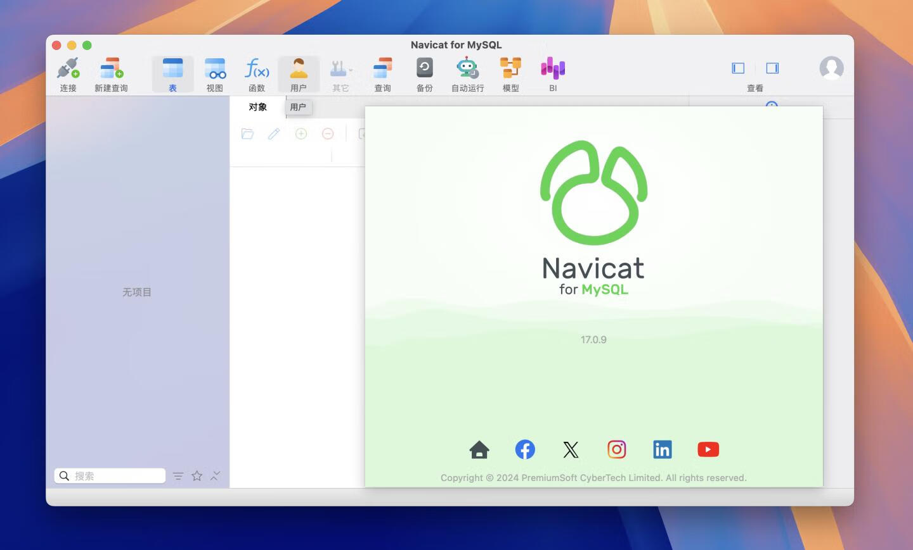Open the Automation (自动运行) tool
This screenshot has width=913, height=550.
(x=467, y=75)
